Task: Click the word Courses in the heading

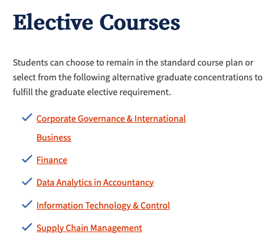Action: point(140,22)
